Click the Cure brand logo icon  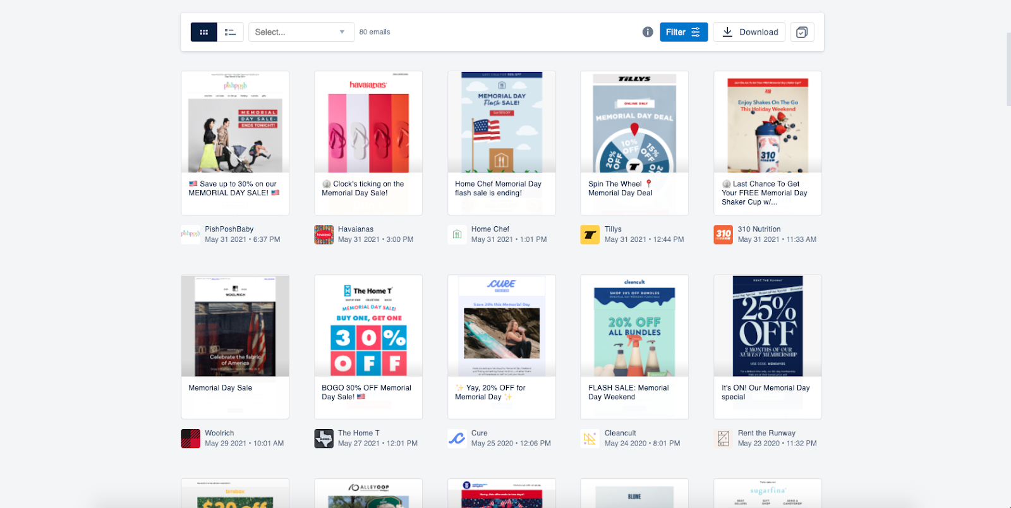[x=457, y=438]
